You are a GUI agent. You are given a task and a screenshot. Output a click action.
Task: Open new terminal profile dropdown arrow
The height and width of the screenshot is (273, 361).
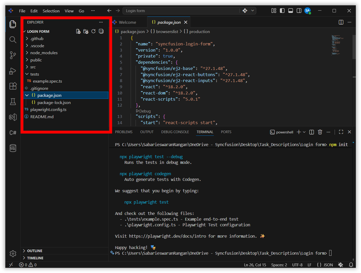tap(304, 132)
